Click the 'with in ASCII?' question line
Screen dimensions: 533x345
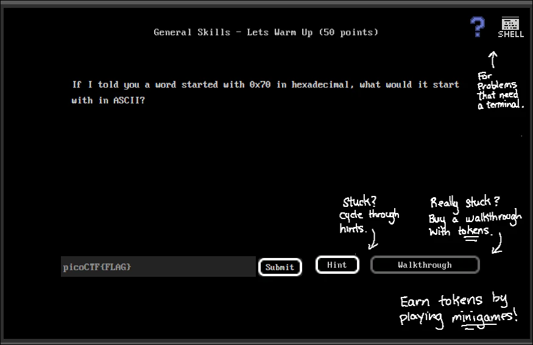(108, 100)
